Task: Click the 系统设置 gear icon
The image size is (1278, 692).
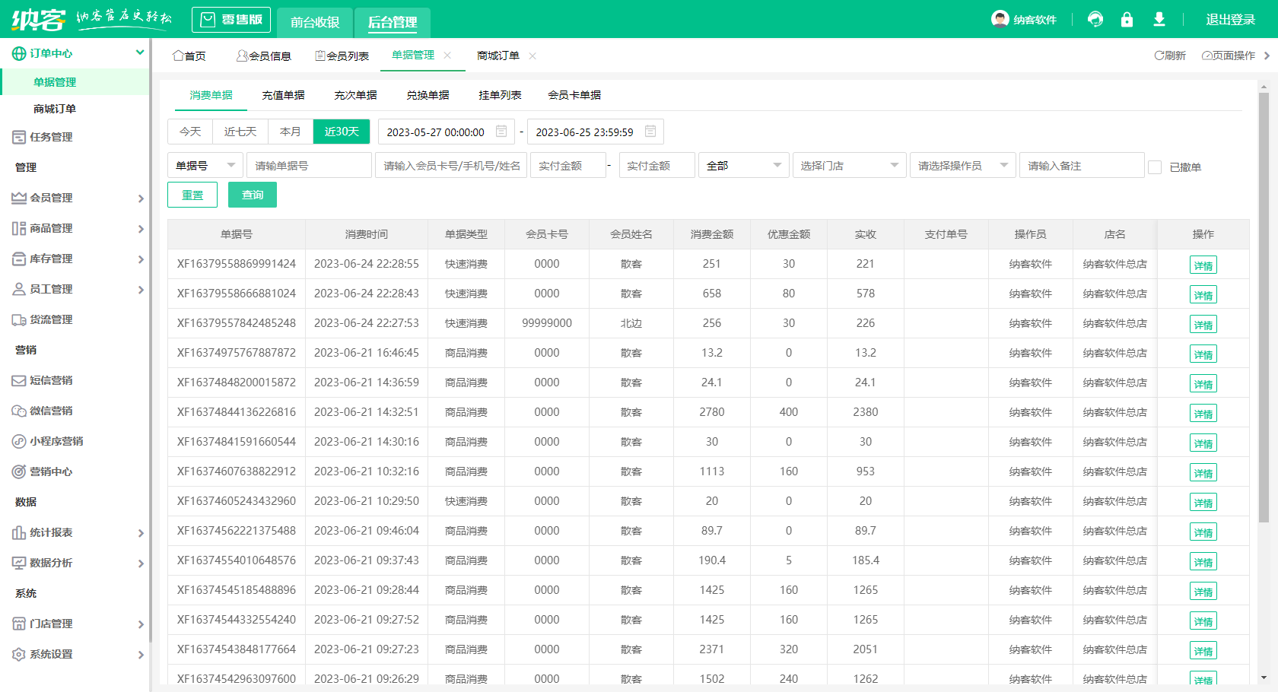Action: (x=19, y=654)
